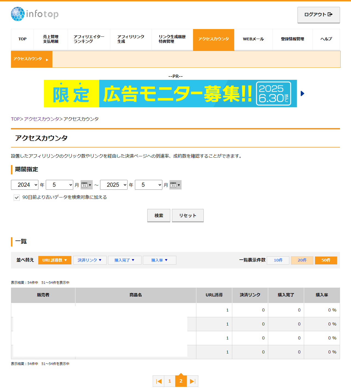Open the end month dropdown
The width and height of the screenshot is (351, 391).
[149, 185]
